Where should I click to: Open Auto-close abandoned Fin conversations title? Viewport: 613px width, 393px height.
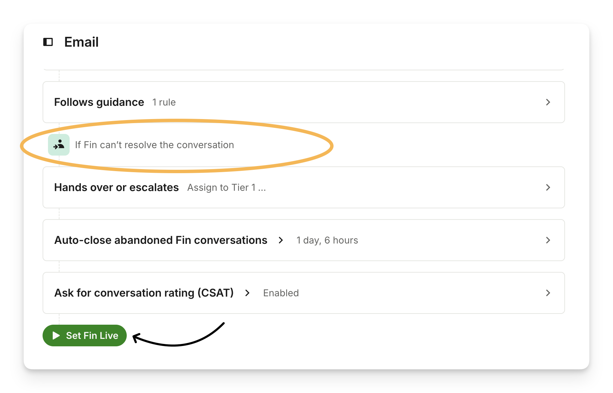tap(161, 240)
